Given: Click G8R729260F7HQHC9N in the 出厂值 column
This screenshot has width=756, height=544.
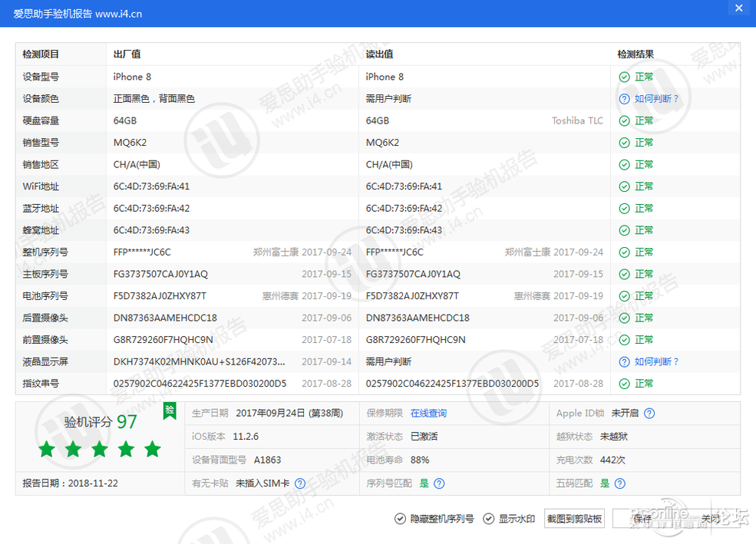Looking at the screenshot, I should point(163,340).
